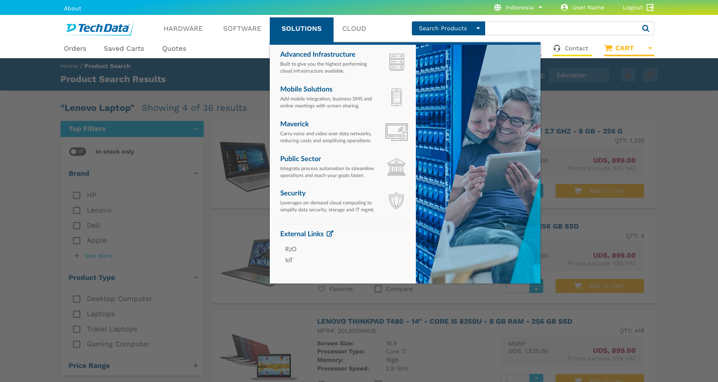The image size is (718, 382).
Task: Check the Gaming Computer checkbox
Action: (x=76, y=344)
